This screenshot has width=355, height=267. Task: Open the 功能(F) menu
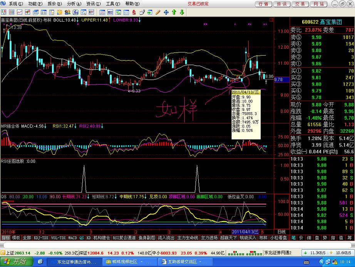pyautogui.click(x=35, y=4)
